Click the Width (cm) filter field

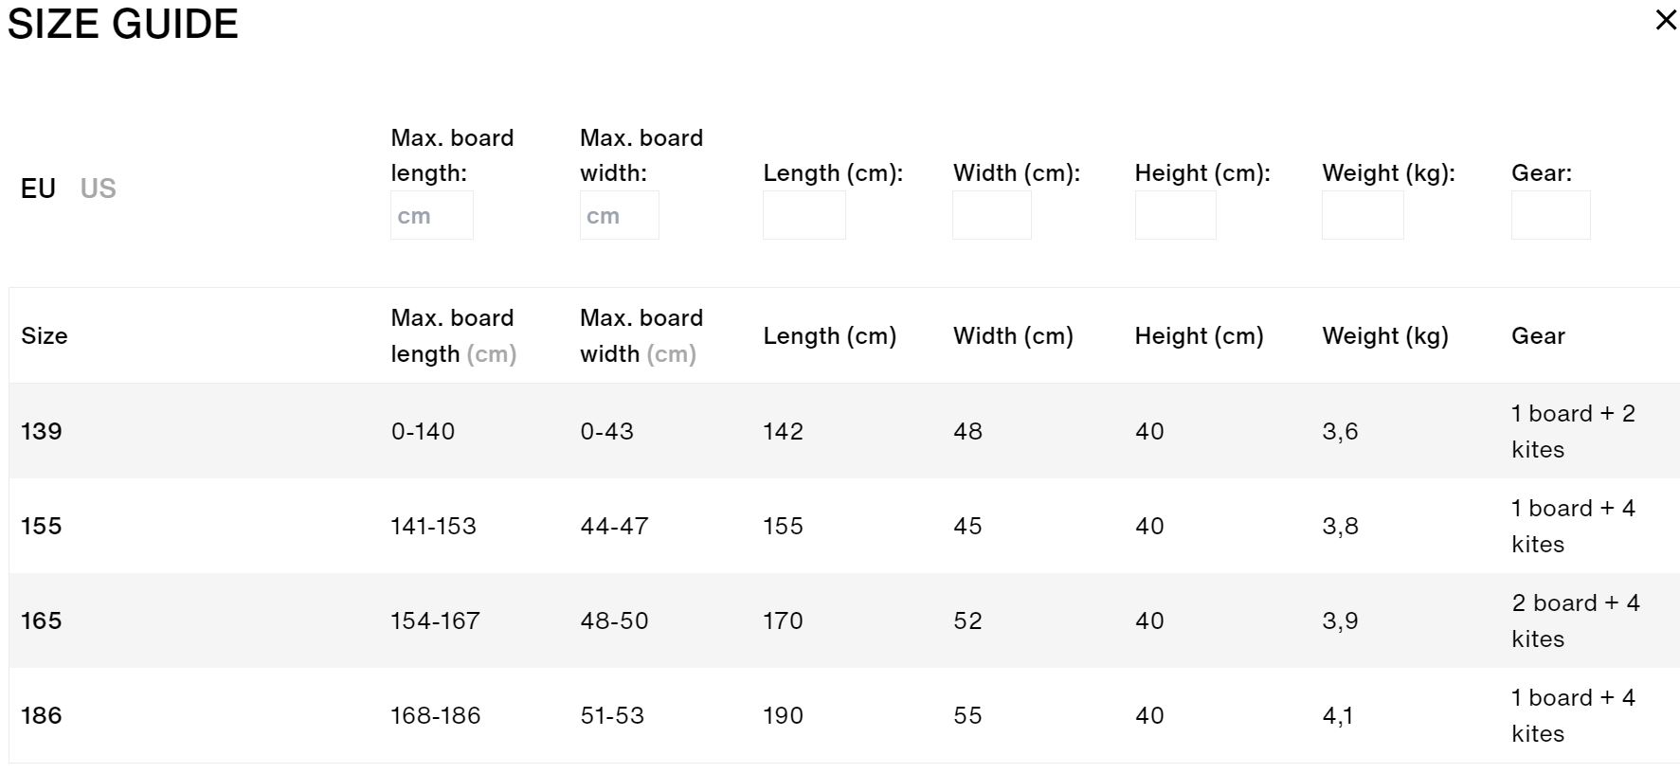pyautogui.click(x=991, y=215)
